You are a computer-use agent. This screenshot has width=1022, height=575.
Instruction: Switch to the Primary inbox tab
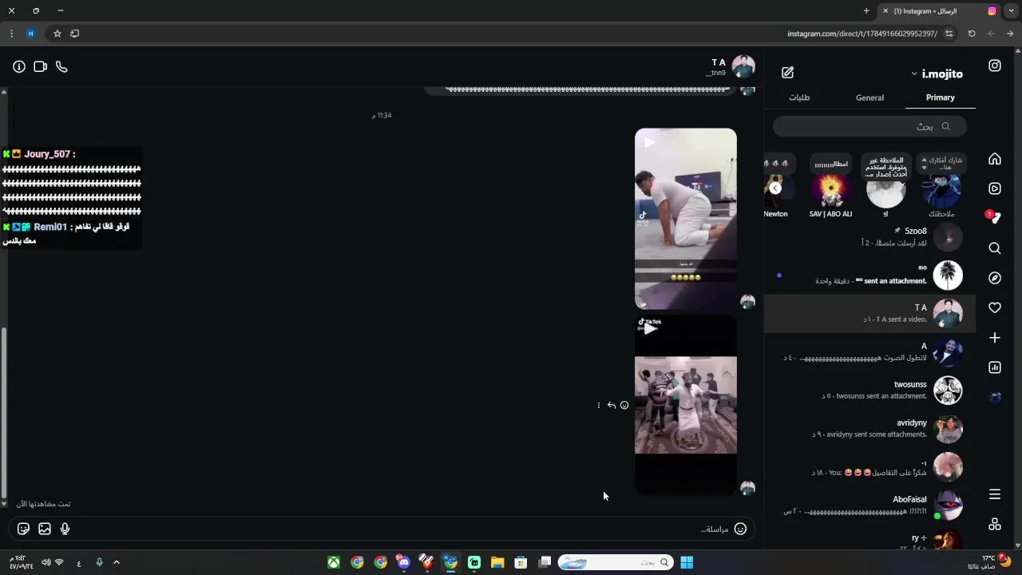pyautogui.click(x=940, y=97)
